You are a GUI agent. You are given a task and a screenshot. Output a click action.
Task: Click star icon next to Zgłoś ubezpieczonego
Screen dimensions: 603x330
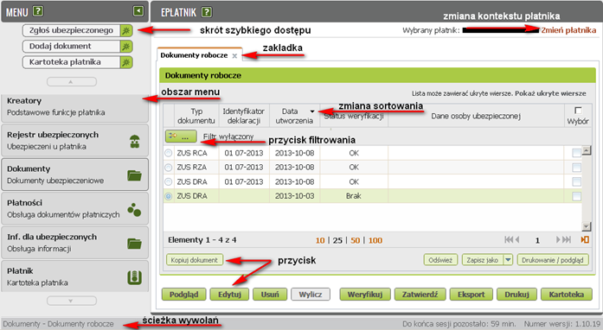pyautogui.click(x=126, y=30)
